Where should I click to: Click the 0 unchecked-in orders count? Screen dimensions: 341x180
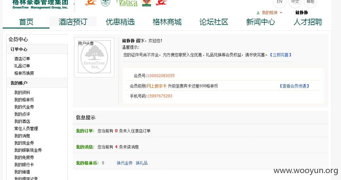[x=116, y=131]
